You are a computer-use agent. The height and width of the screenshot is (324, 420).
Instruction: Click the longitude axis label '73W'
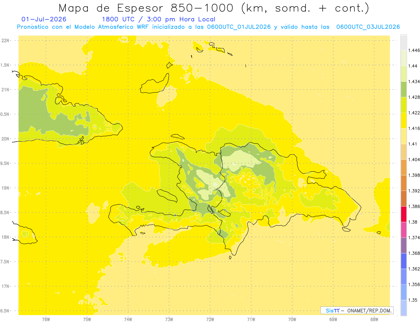[x=169, y=319]
